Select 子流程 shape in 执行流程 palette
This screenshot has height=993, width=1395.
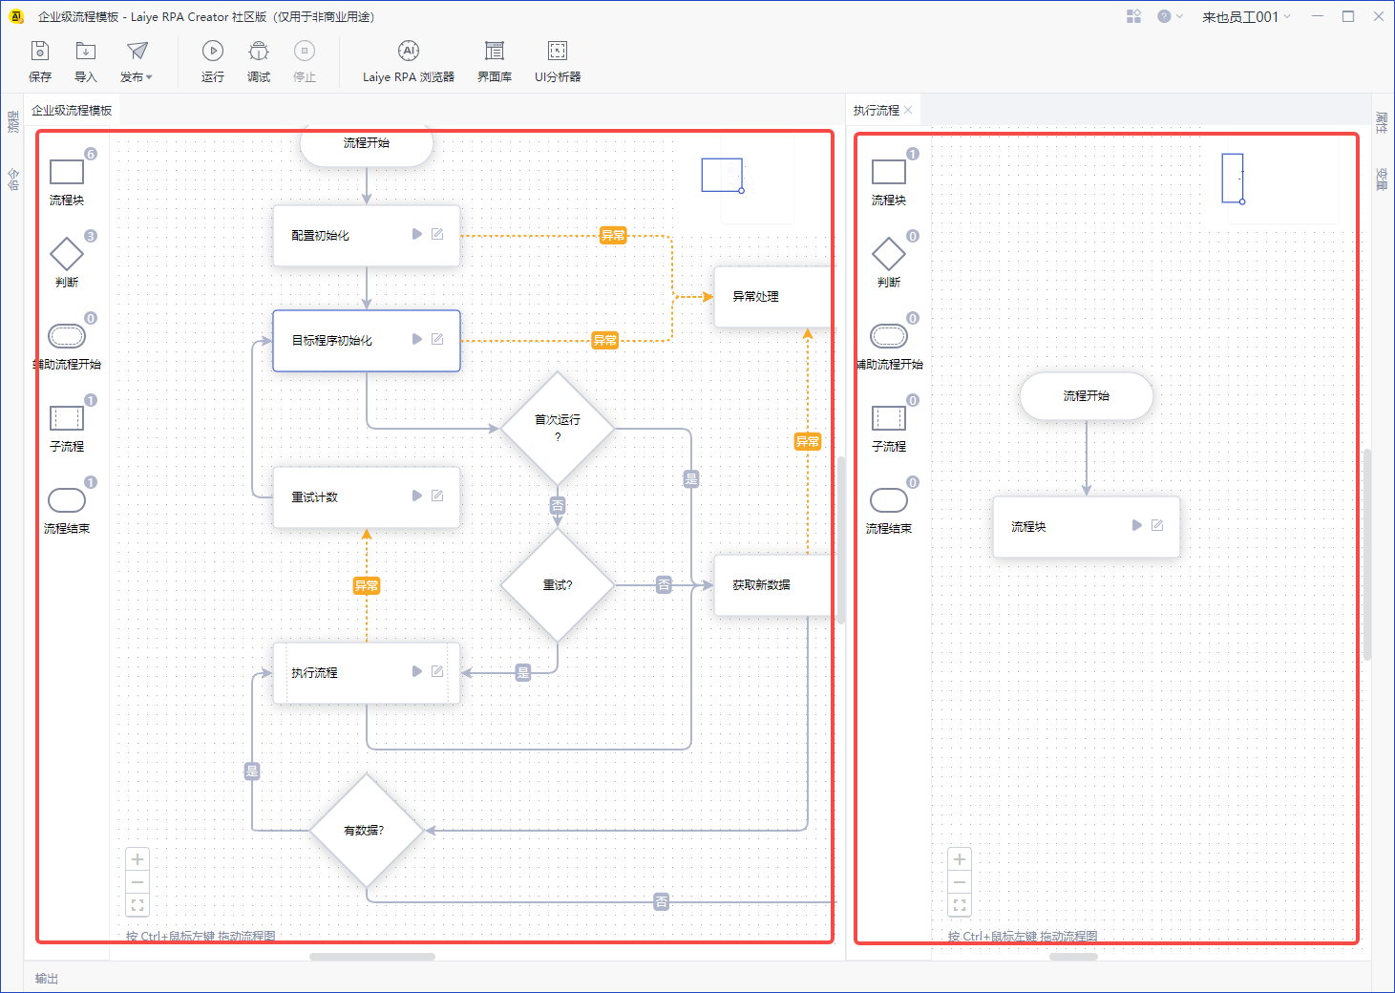coord(889,418)
